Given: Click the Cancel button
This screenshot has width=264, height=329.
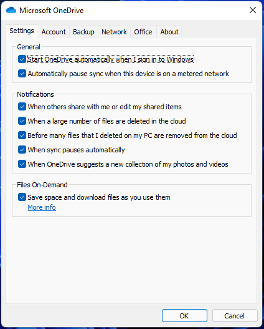Looking at the screenshot, I should pos(235,315).
